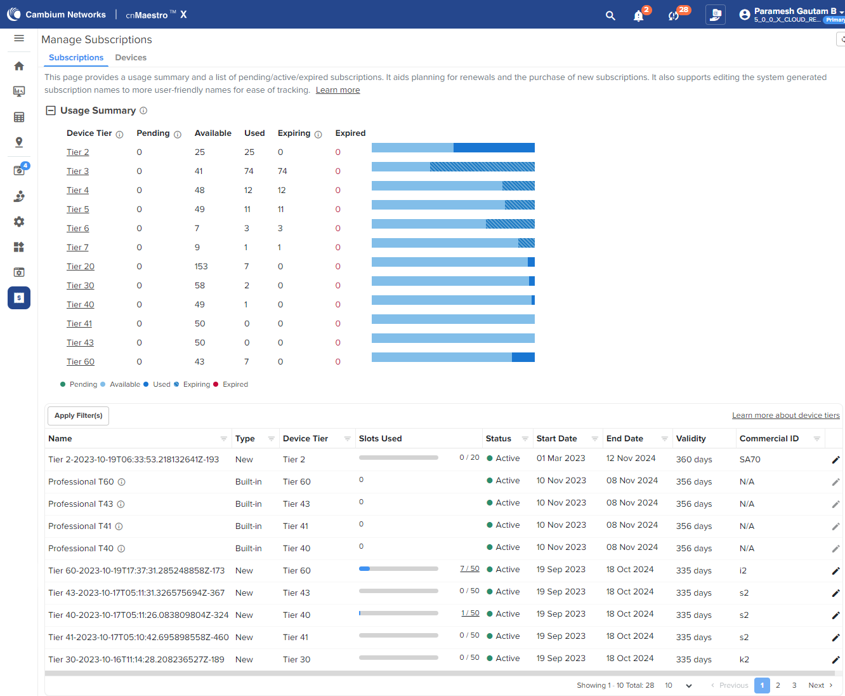Open the map location pin sidebar icon
The image size is (845, 696).
point(19,142)
